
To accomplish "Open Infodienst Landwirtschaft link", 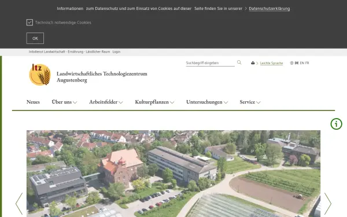I will click(x=69, y=52).
